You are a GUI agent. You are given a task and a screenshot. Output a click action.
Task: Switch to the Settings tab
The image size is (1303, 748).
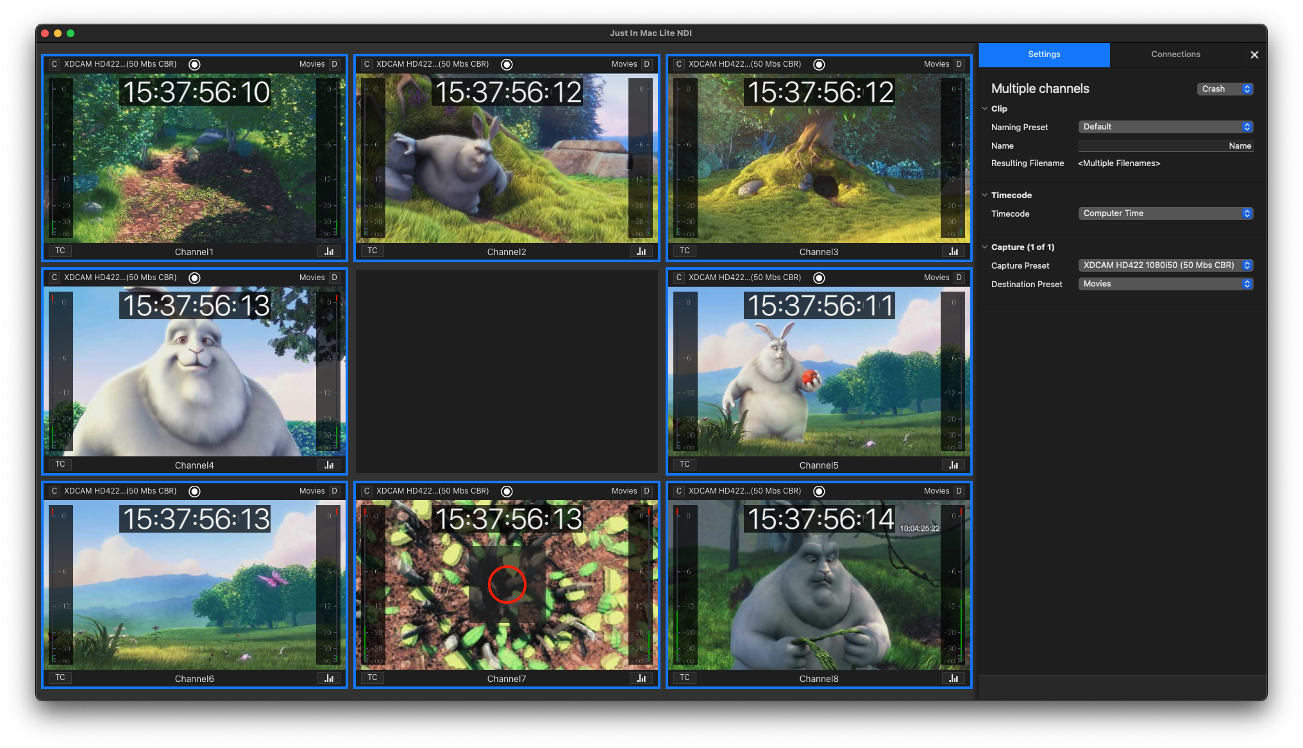coord(1044,54)
